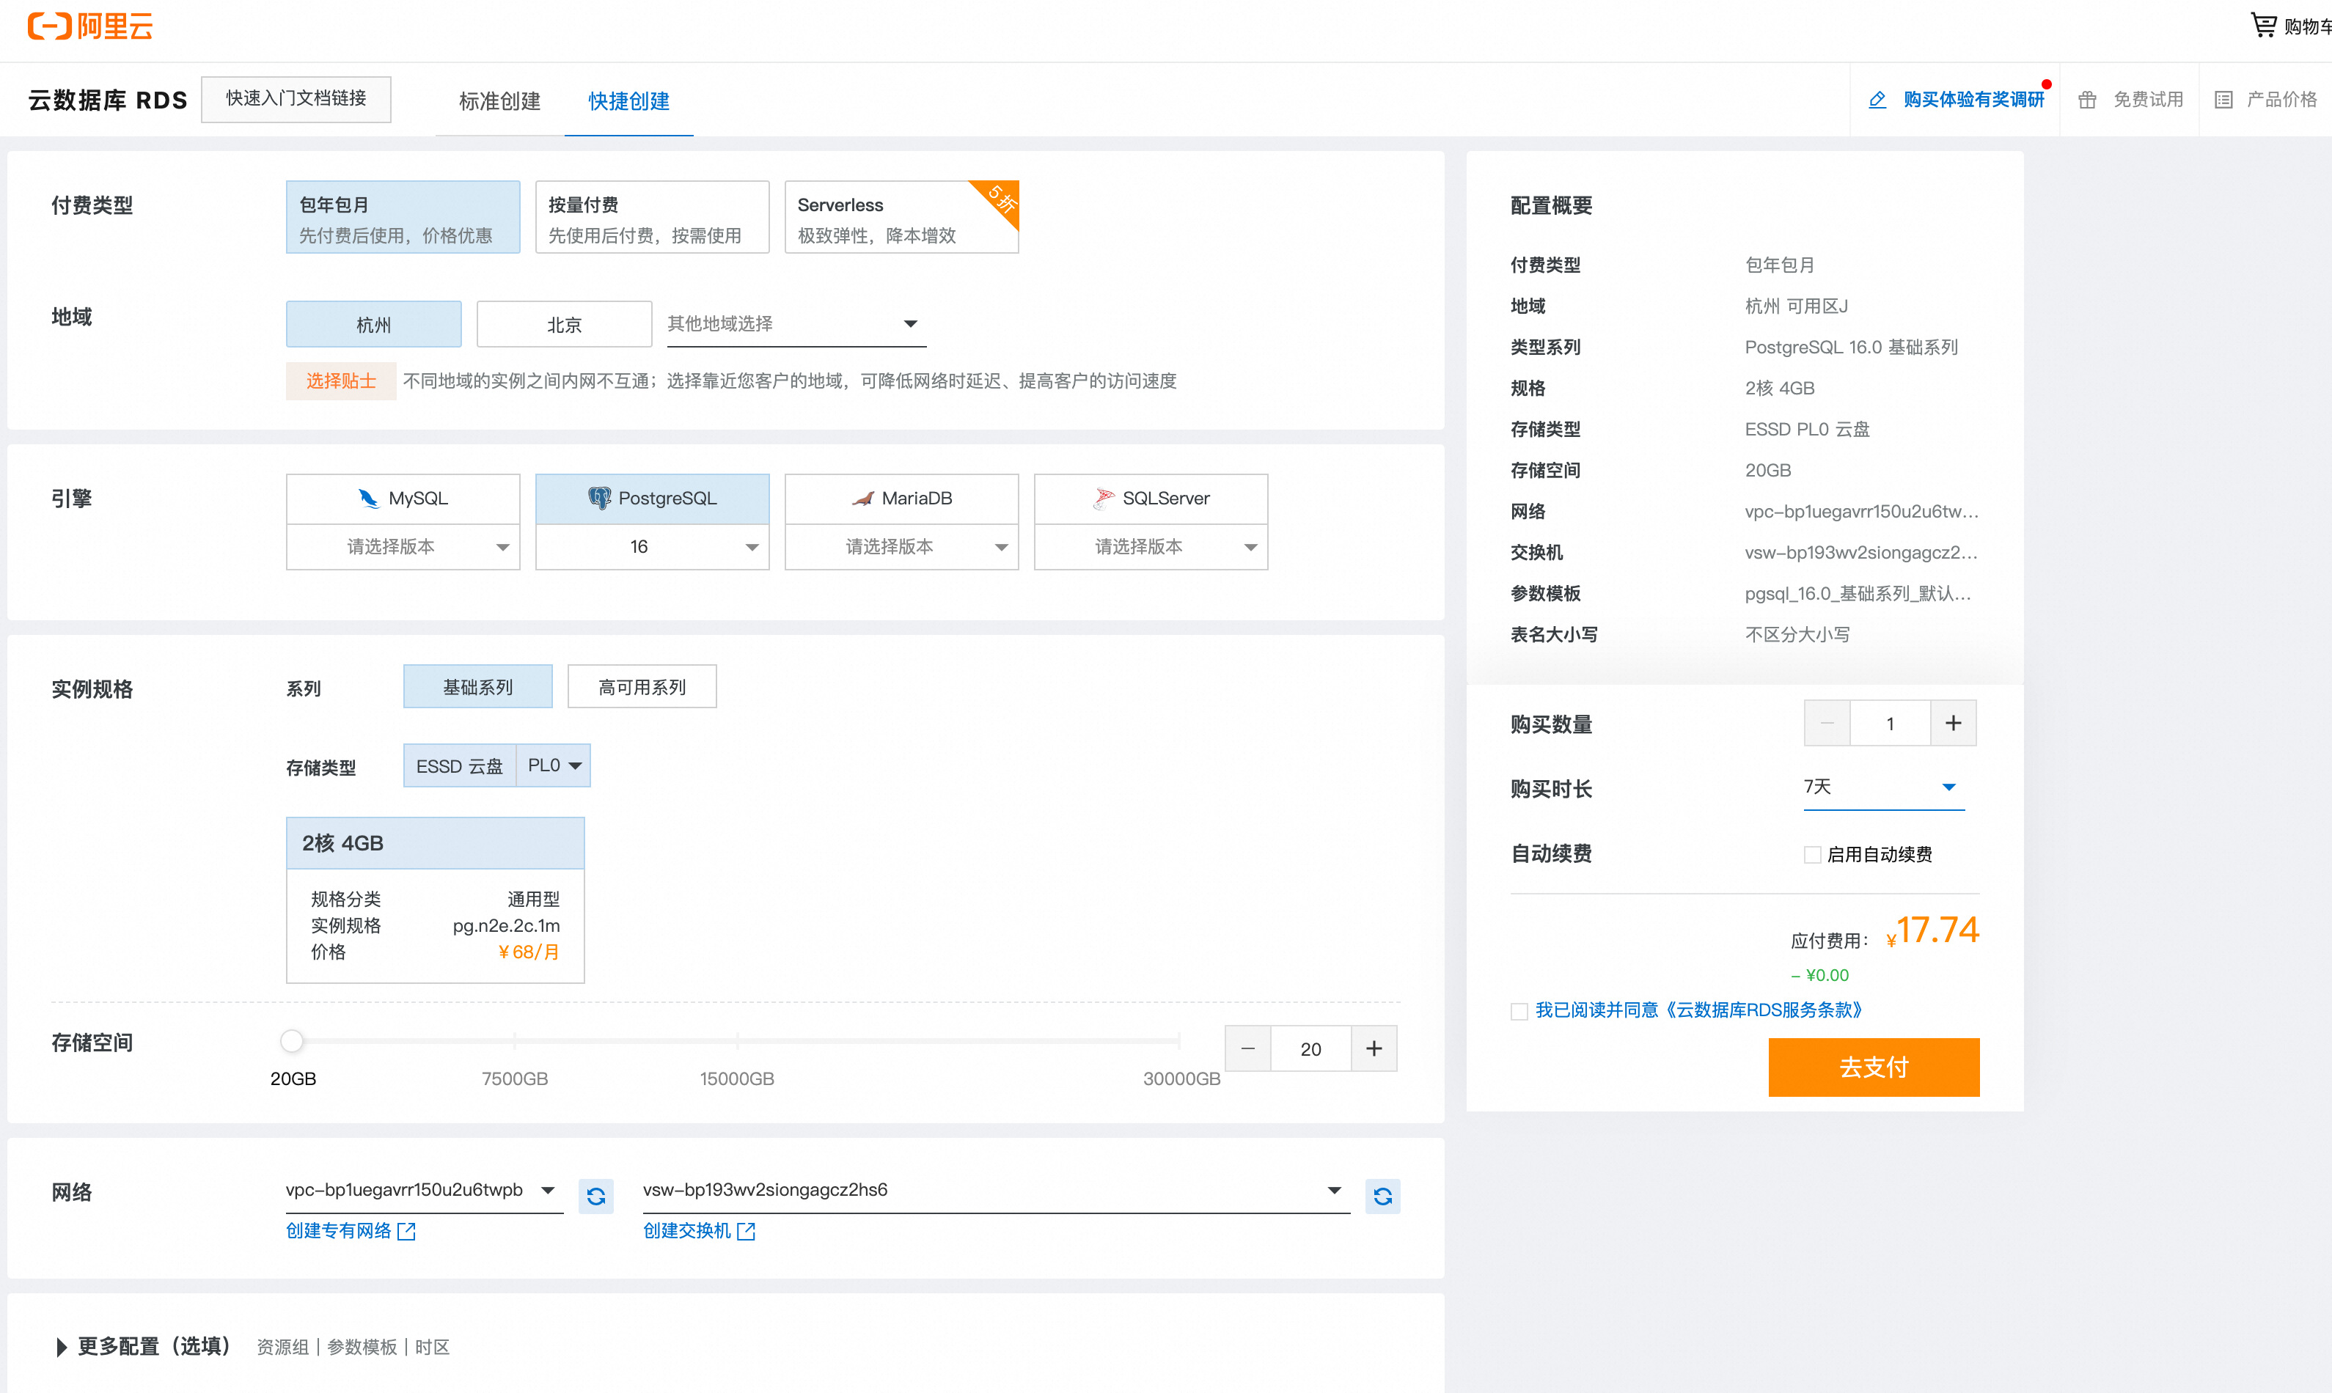The width and height of the screenshot is (2332, 1393).
Task: Open 创建交换机 link
Action: coord(686,1231)
